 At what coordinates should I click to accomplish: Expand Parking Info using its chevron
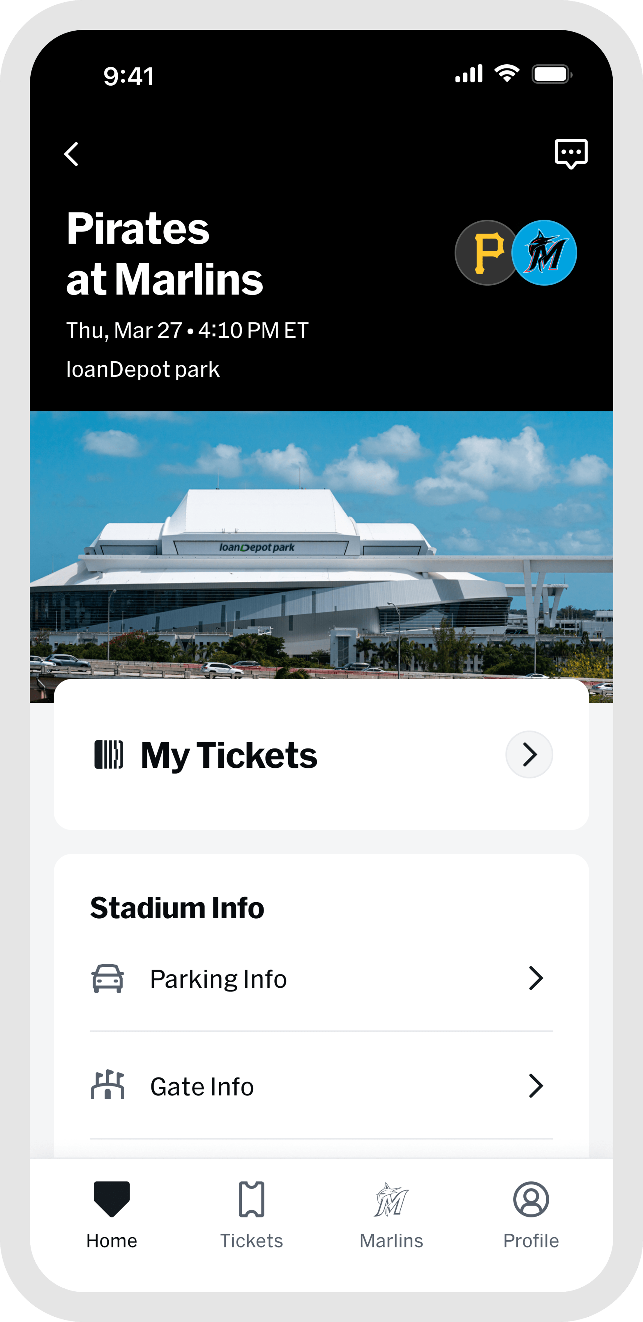pyautogui.click(x=536, y=978)
